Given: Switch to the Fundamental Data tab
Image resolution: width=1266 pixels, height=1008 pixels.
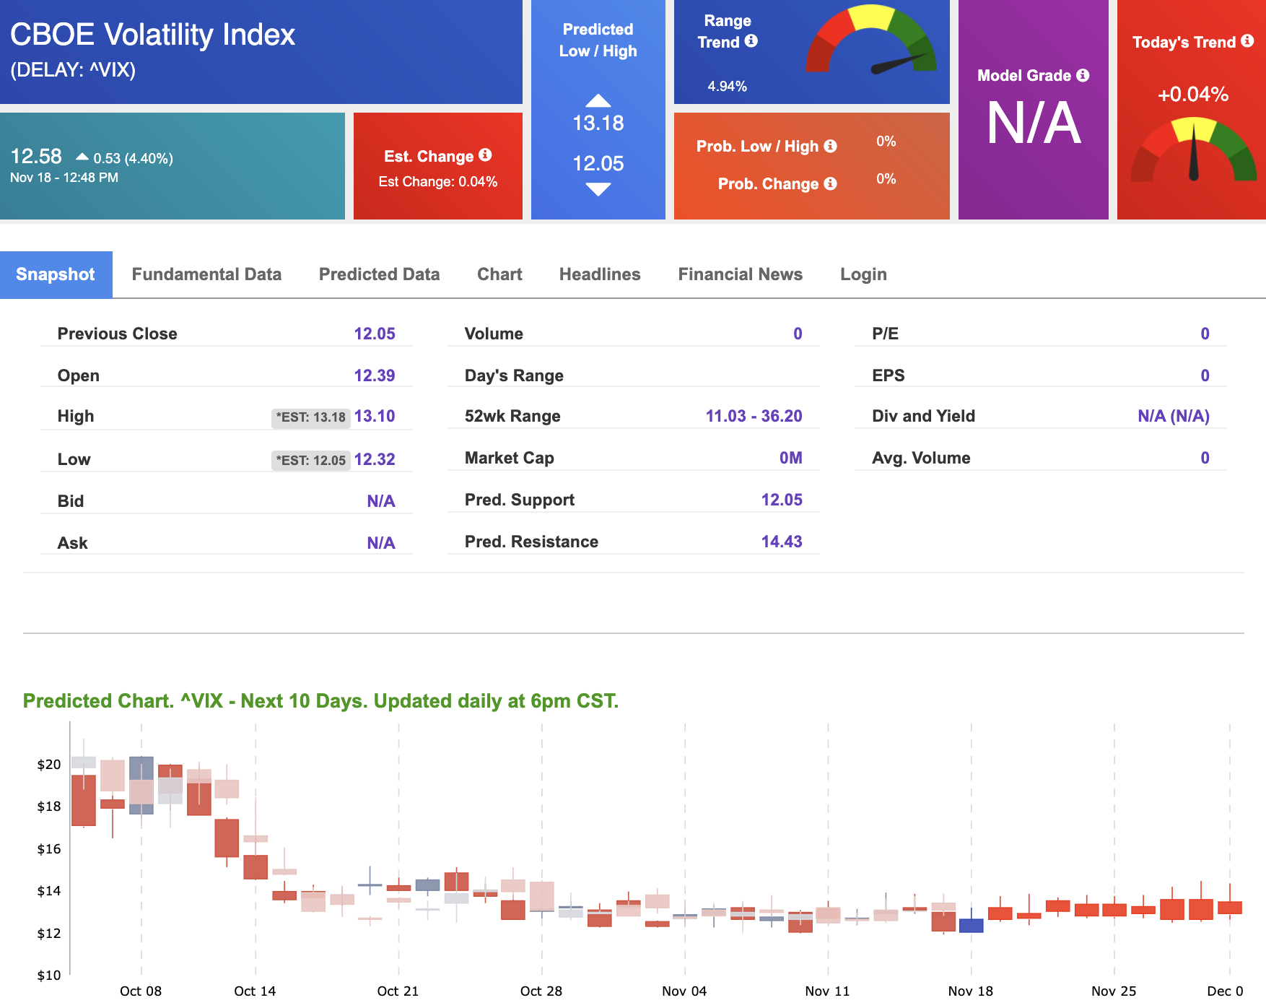Looking at the screenshot, I should point(206,274).
